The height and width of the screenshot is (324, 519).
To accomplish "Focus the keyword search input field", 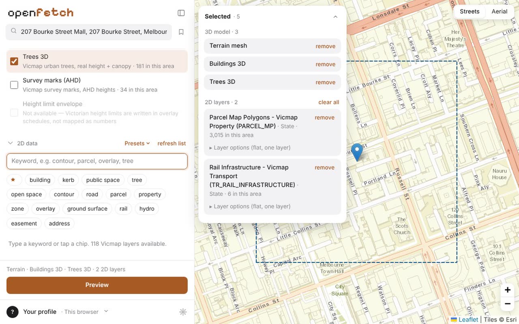I will coord(97,161).
